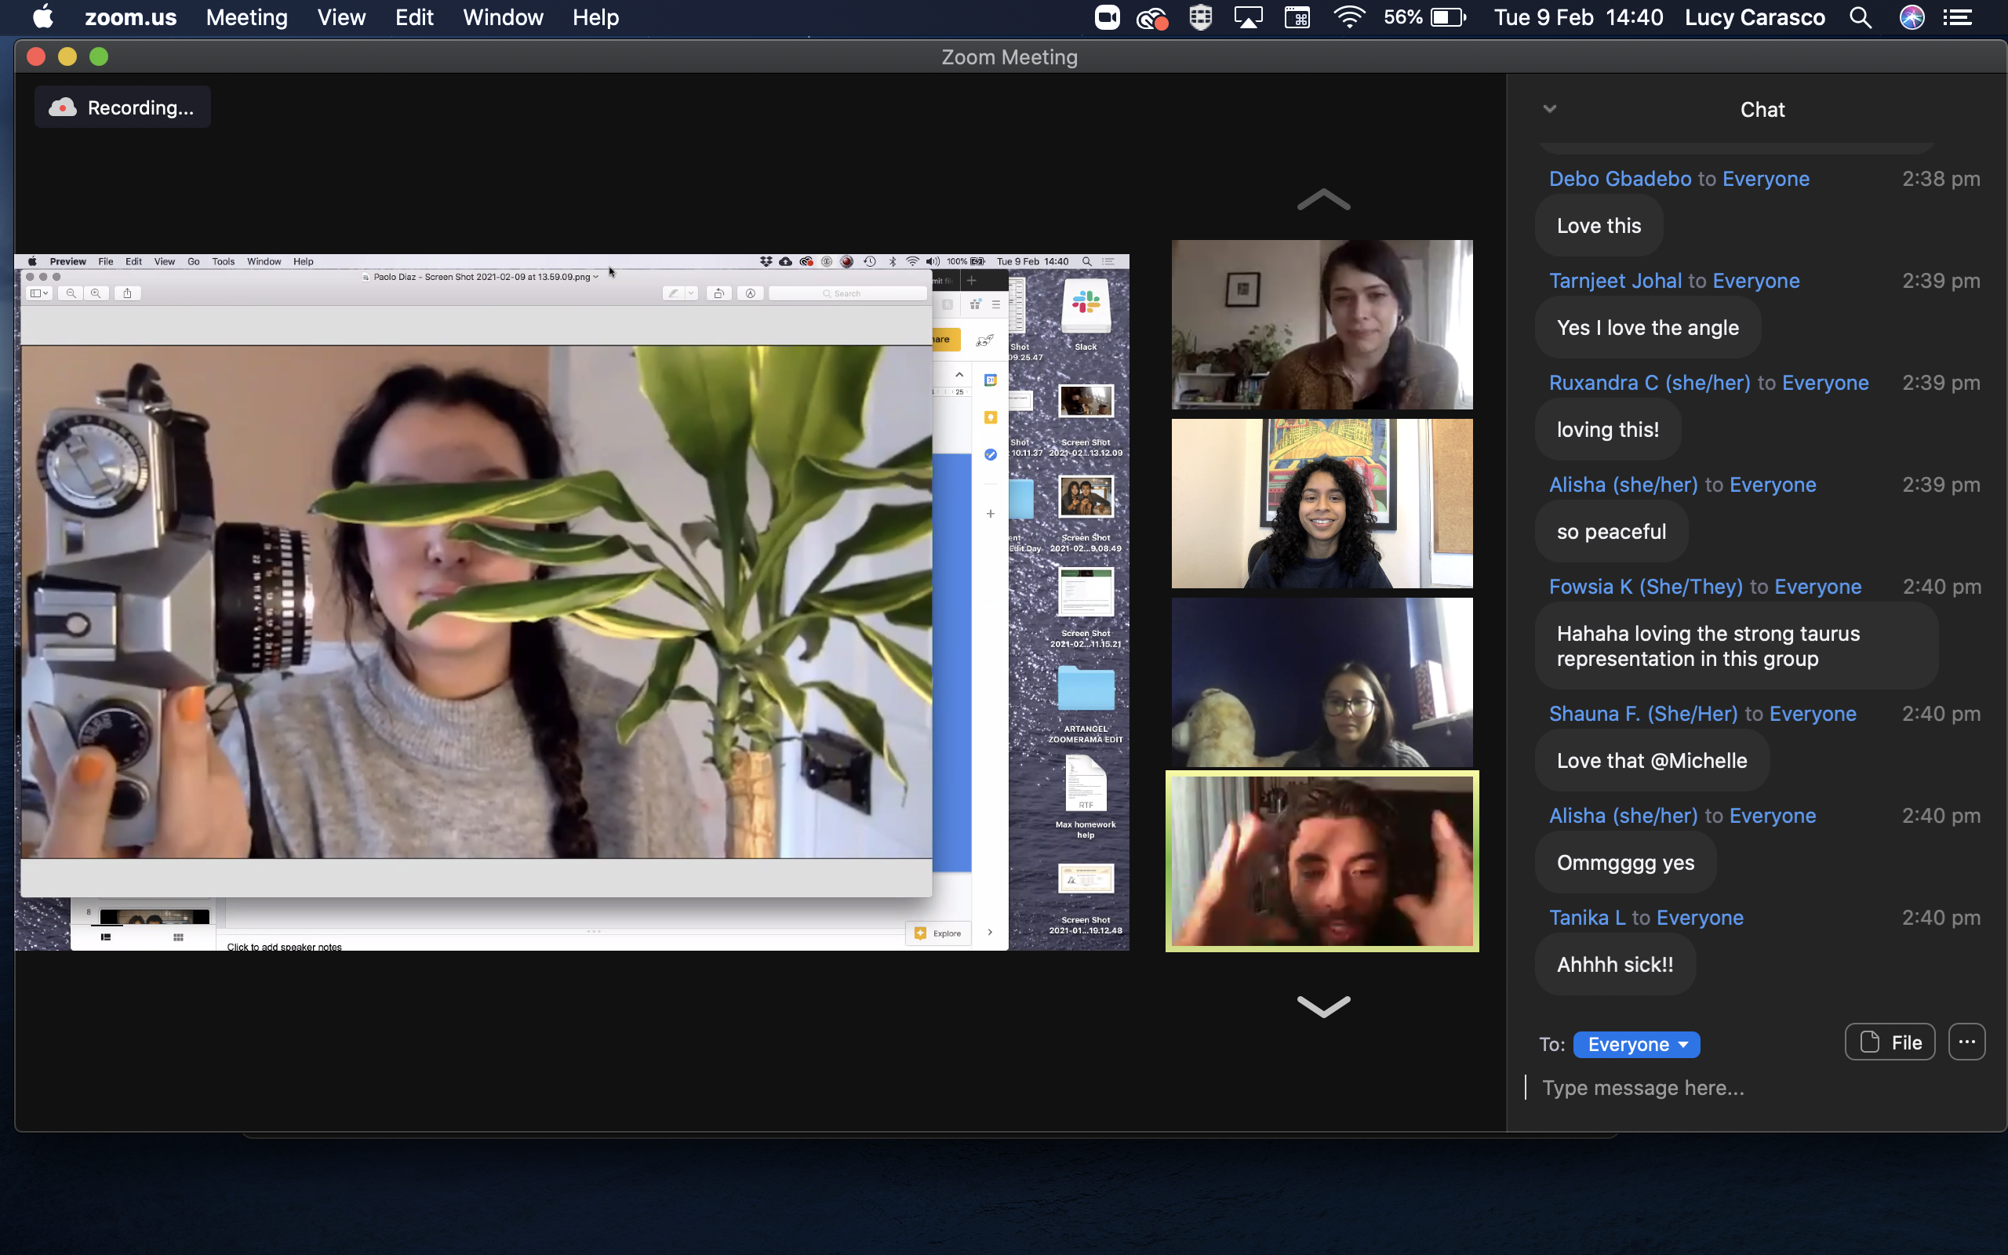
Task: Select the highlighted active speaker thumbnail
Action: click(x=1322, y=861)
